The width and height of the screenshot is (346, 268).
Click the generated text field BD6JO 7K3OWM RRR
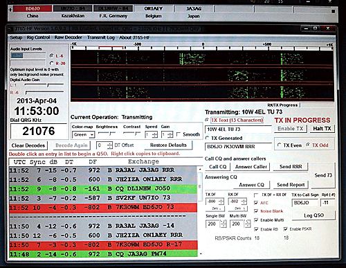coord(238,147)
